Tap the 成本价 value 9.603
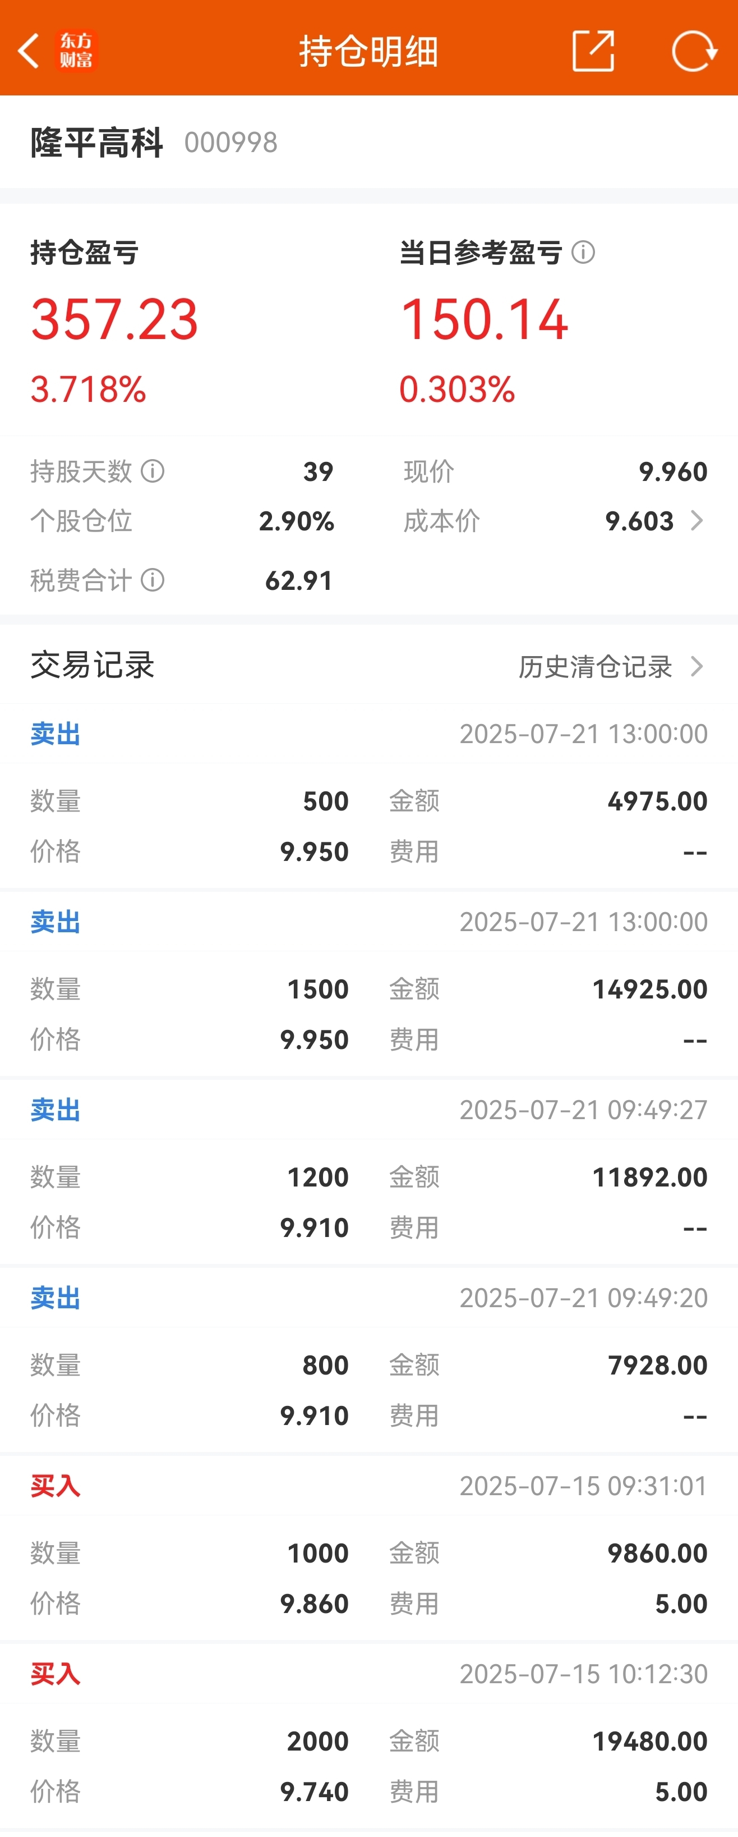 point(639,521)
